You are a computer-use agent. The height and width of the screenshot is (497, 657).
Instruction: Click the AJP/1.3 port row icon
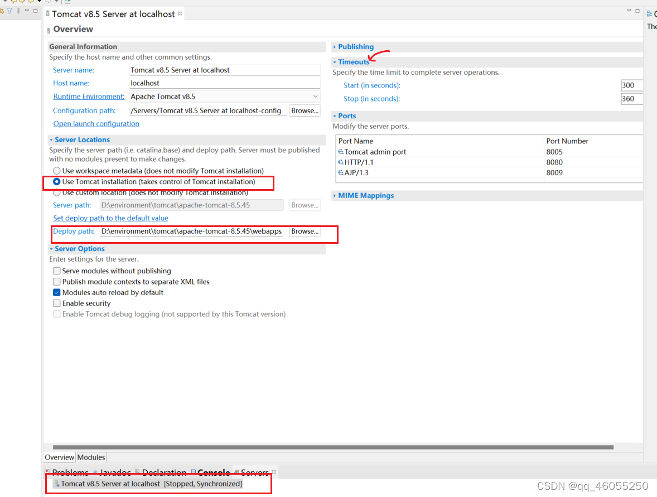tap(341, 173)
